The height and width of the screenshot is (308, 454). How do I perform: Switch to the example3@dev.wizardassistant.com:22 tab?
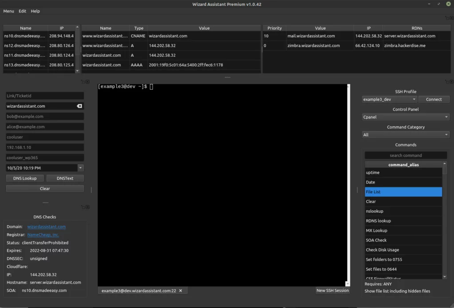pyautogui.click(x=138, y=291)
